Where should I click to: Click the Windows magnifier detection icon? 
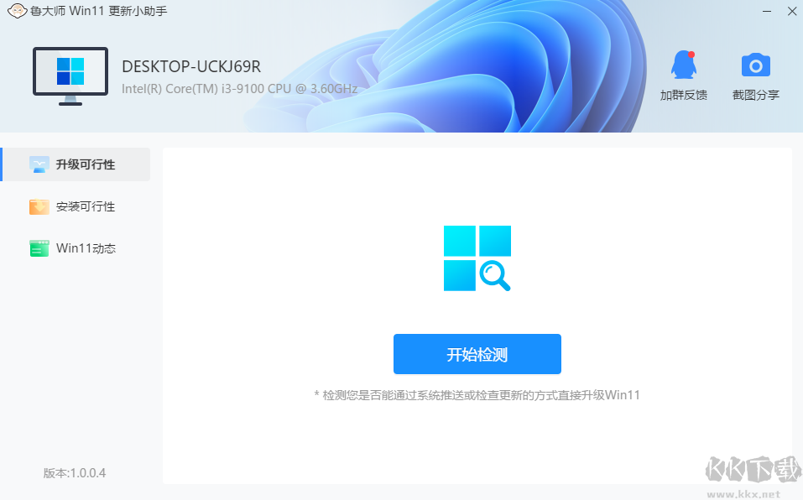click(x=477, y=258)
